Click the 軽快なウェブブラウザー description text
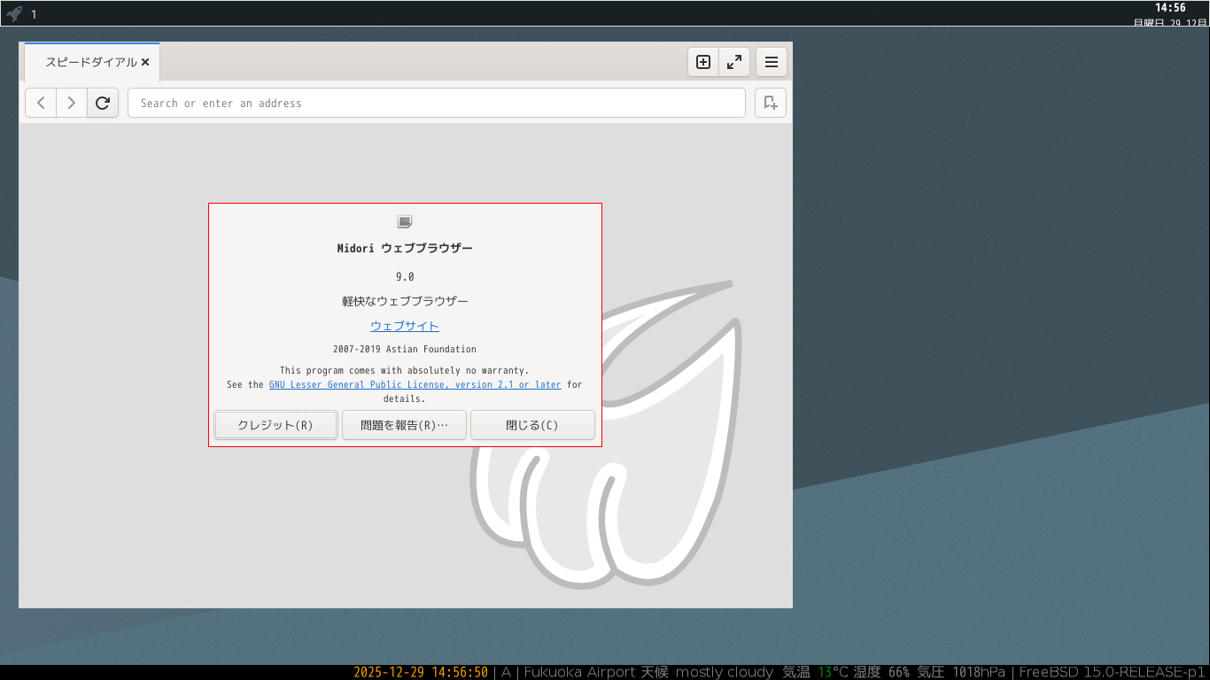This screenshot has width=1210, height=680. tap(405, 301)
